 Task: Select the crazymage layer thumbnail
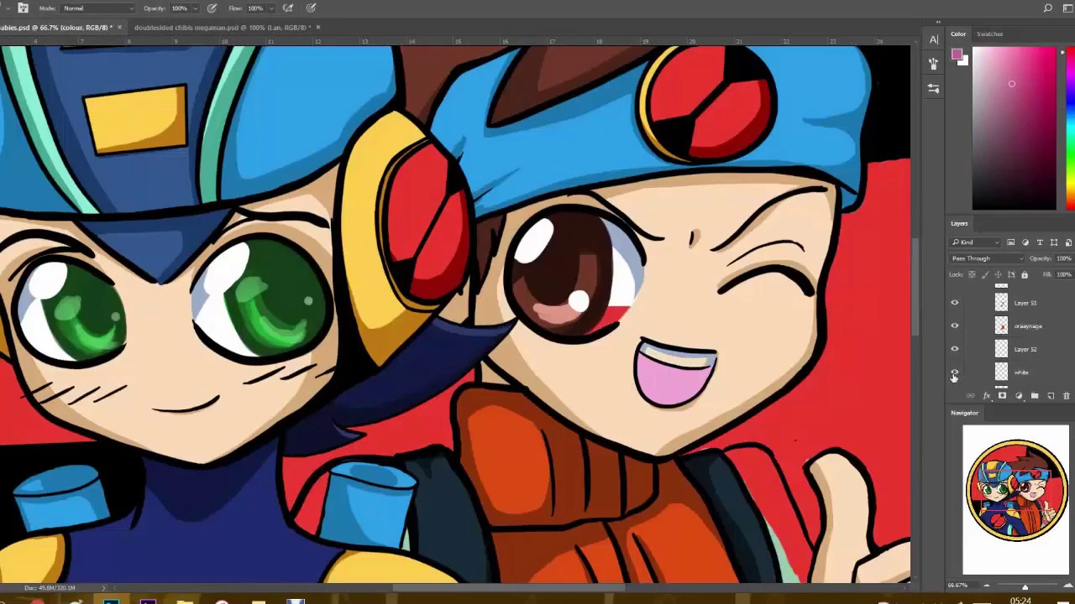pyautogui.click(x=1001, y=325)
